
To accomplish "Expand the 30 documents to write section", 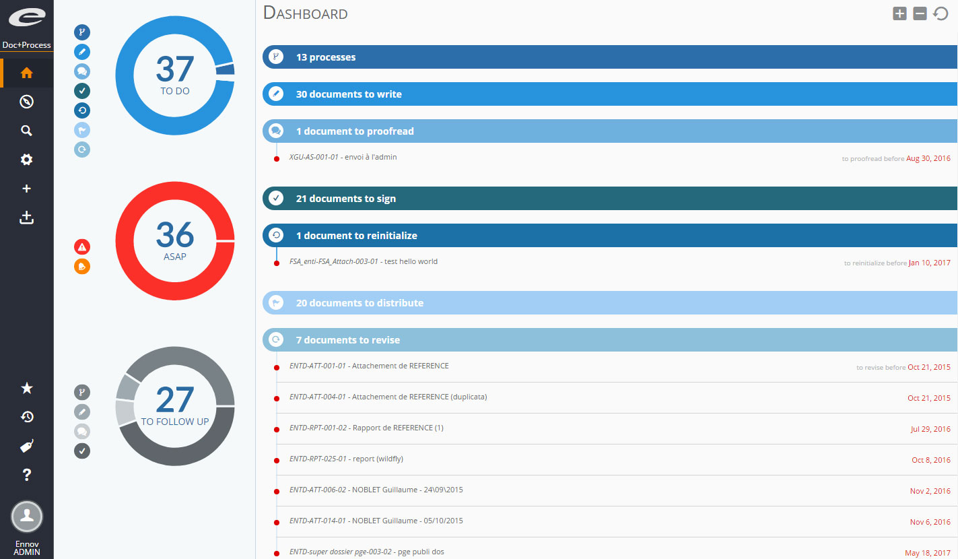I will [x=610, y=94].
